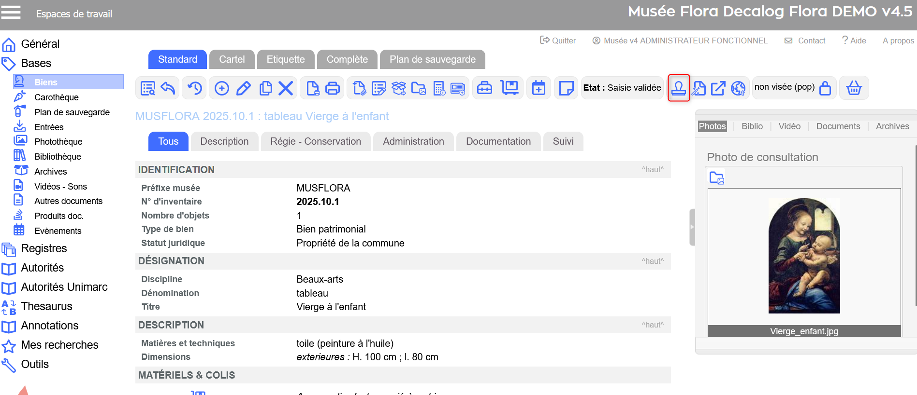This screenshot has width=917, height=395.
Task: Switch to the Cartel tab
Action: pos(232,59)
